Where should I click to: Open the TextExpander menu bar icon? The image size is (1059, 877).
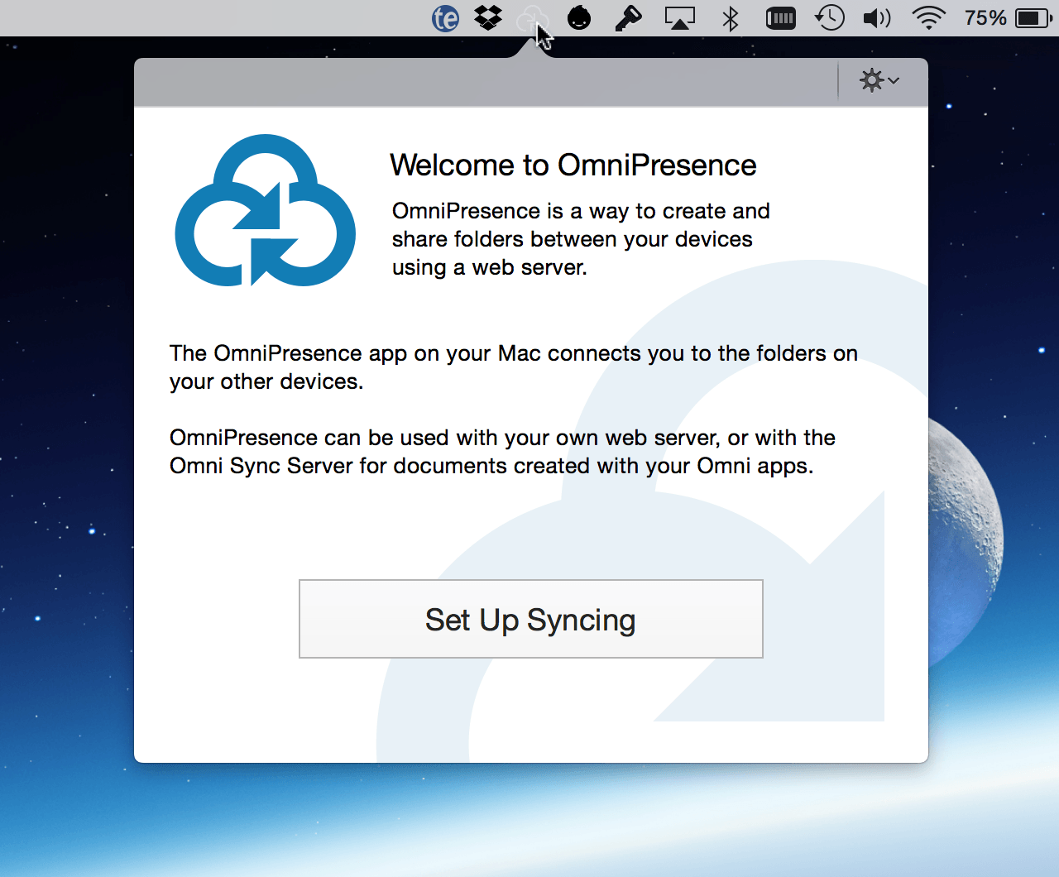pos(445,17)
